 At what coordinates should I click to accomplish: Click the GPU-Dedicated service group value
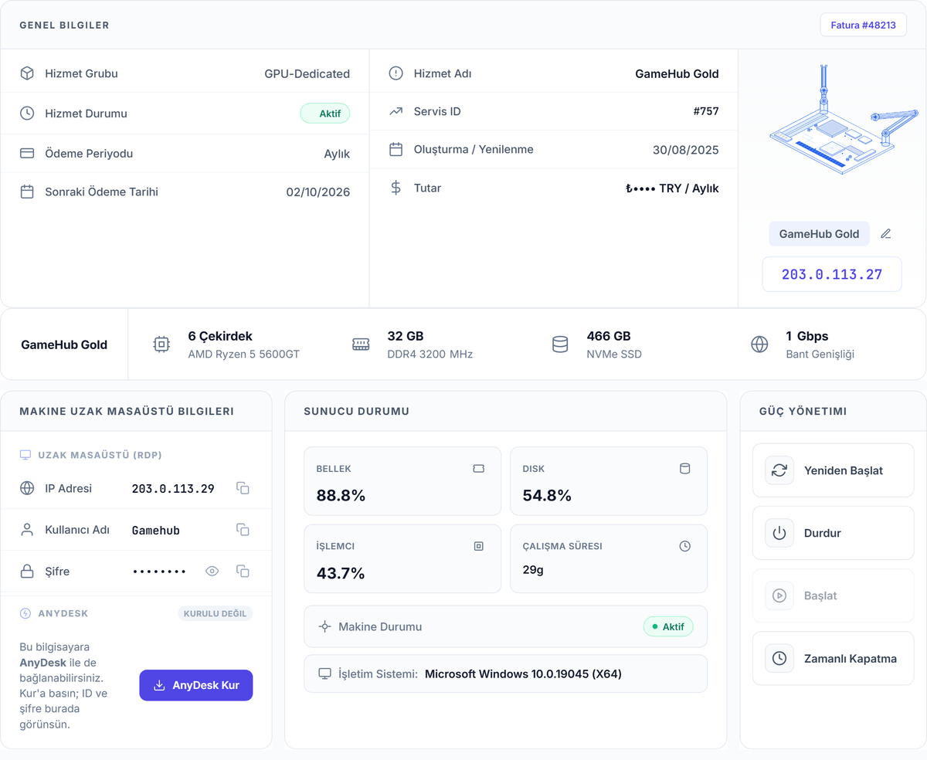tap(307, 73)
